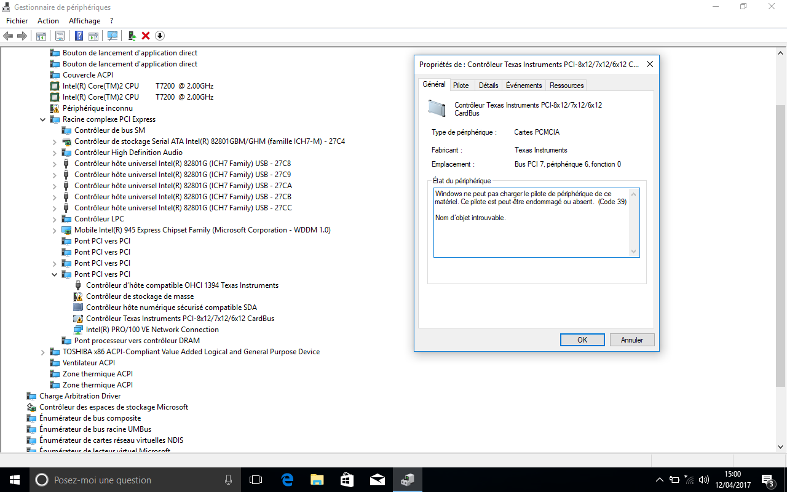The height and width of the screenshot is (492, 787).
Task: Click inside the État du périphérique text box
Action: [536, 223]
